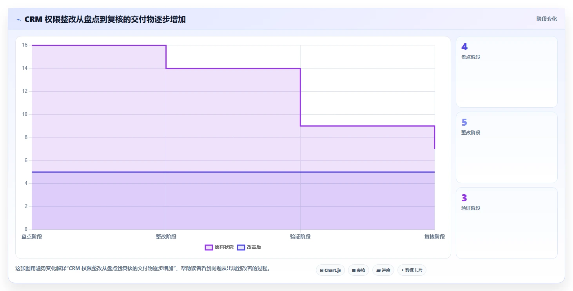573x291 pixels.
Task: Select the 数据卡片 tag
Action: click(412, 270)
